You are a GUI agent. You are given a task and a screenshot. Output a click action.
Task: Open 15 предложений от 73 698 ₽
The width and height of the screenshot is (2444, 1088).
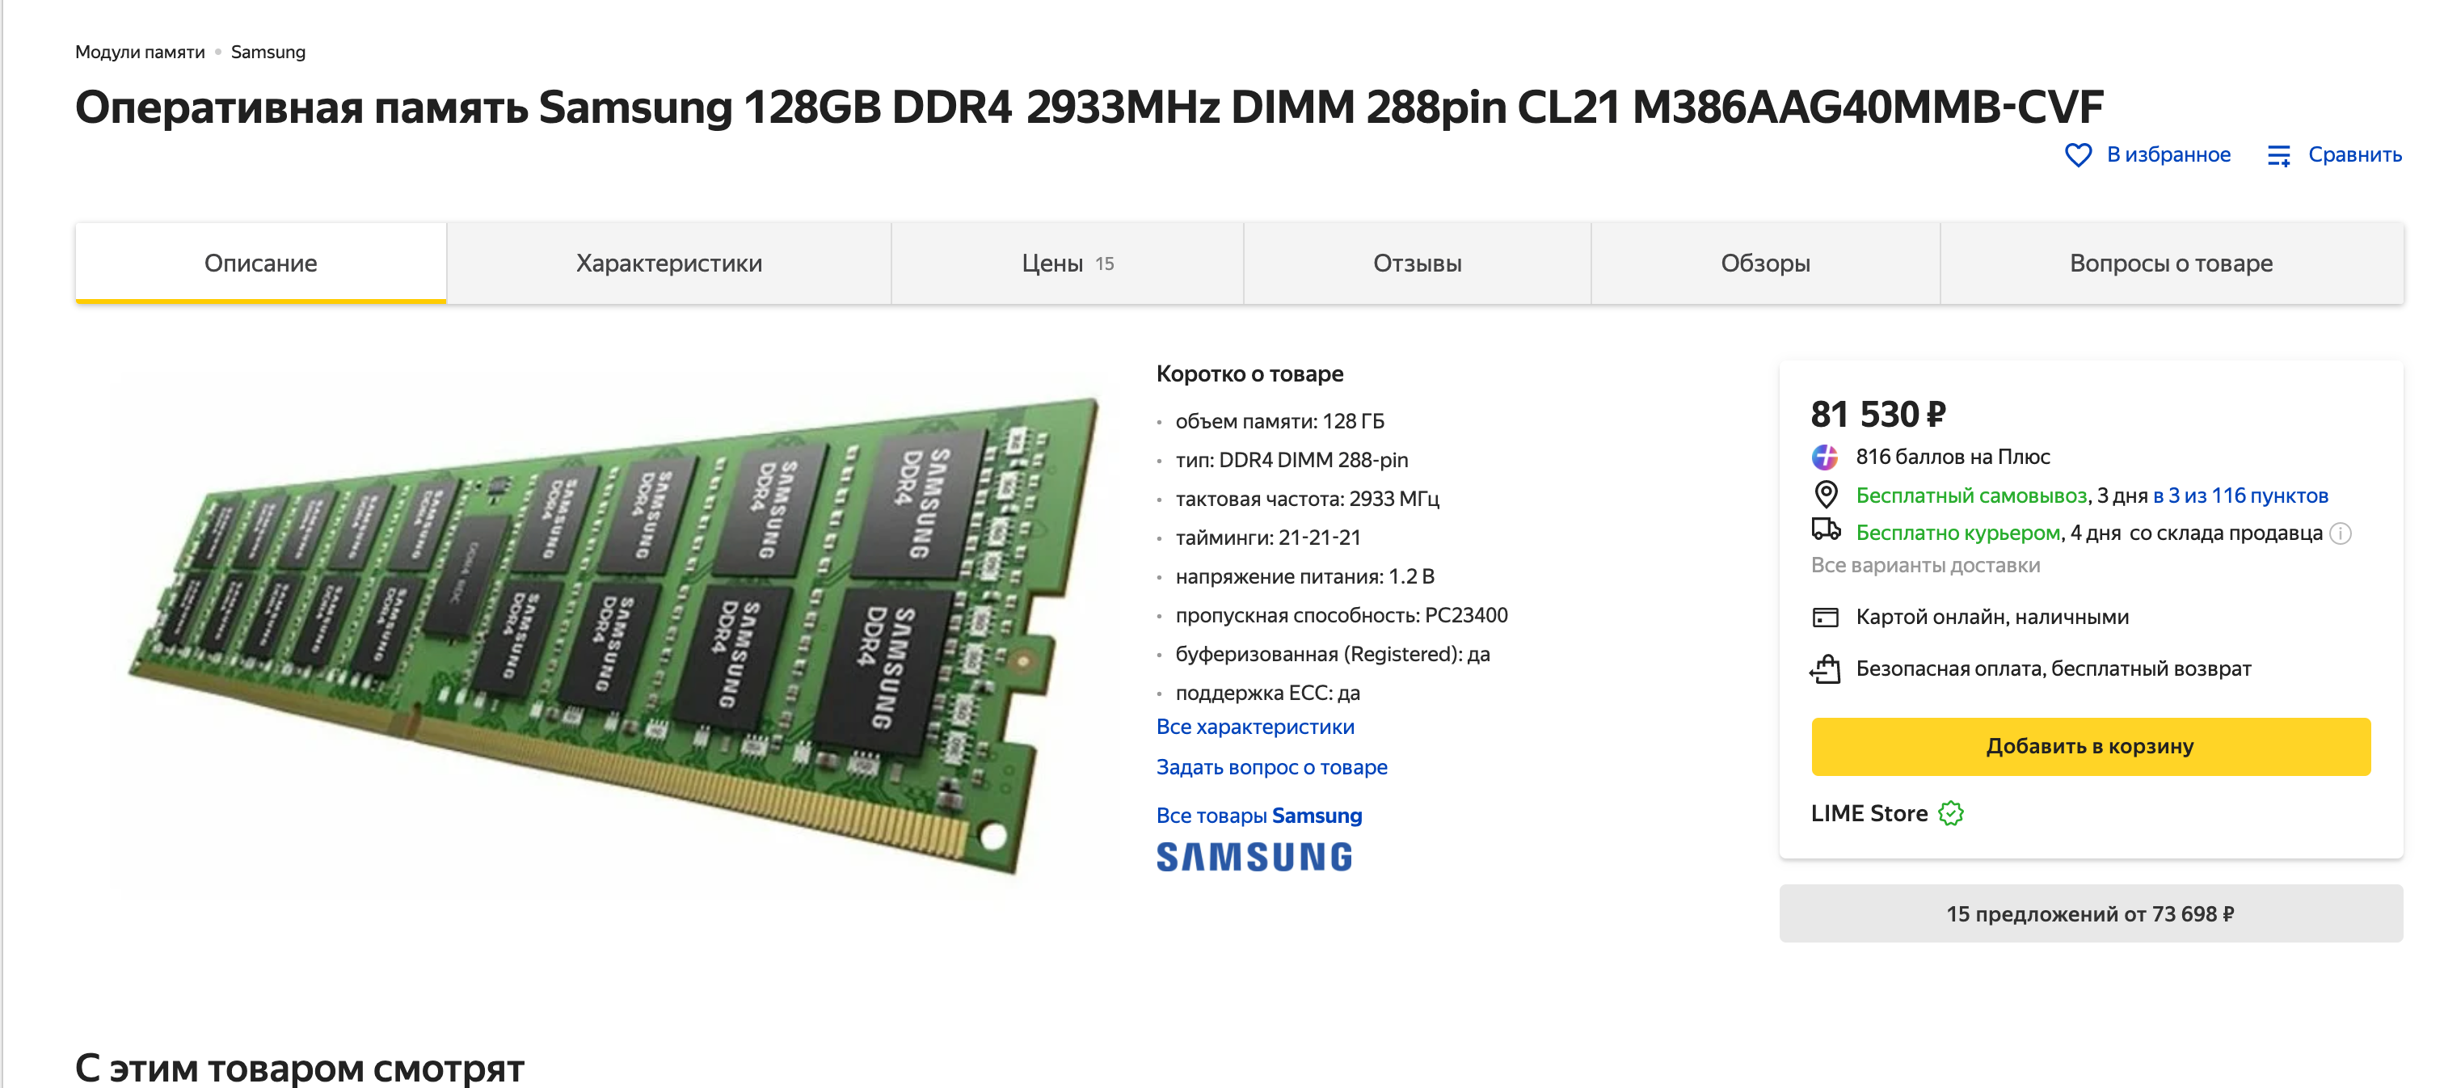click(2090, 913)
